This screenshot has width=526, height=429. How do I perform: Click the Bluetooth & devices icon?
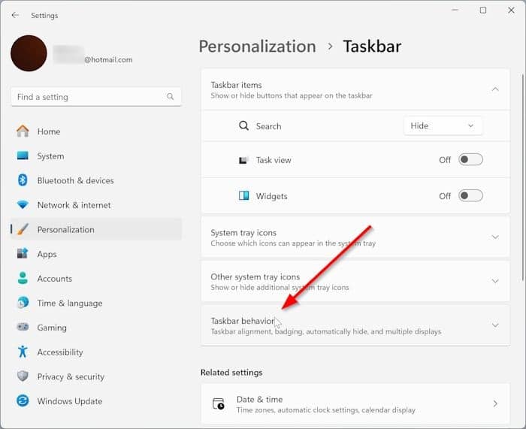click(23, 180)
